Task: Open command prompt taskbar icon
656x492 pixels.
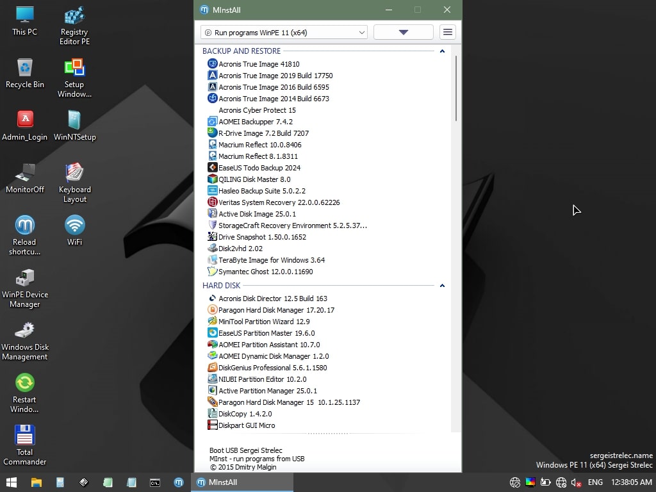Action: click(x=155, y=482)
